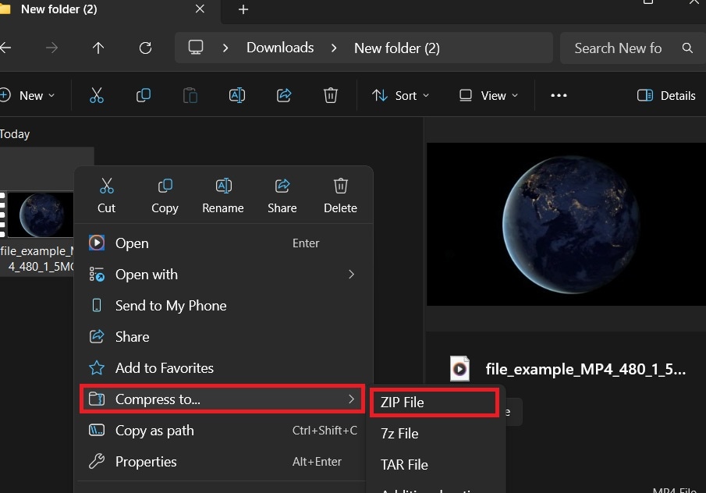Select Delete in the context menu

coord(340,196)
